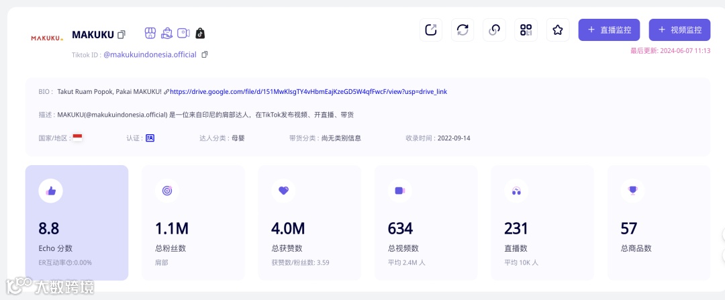
Task: Copy link with chain icon
Action: click(x=494, y=30)
